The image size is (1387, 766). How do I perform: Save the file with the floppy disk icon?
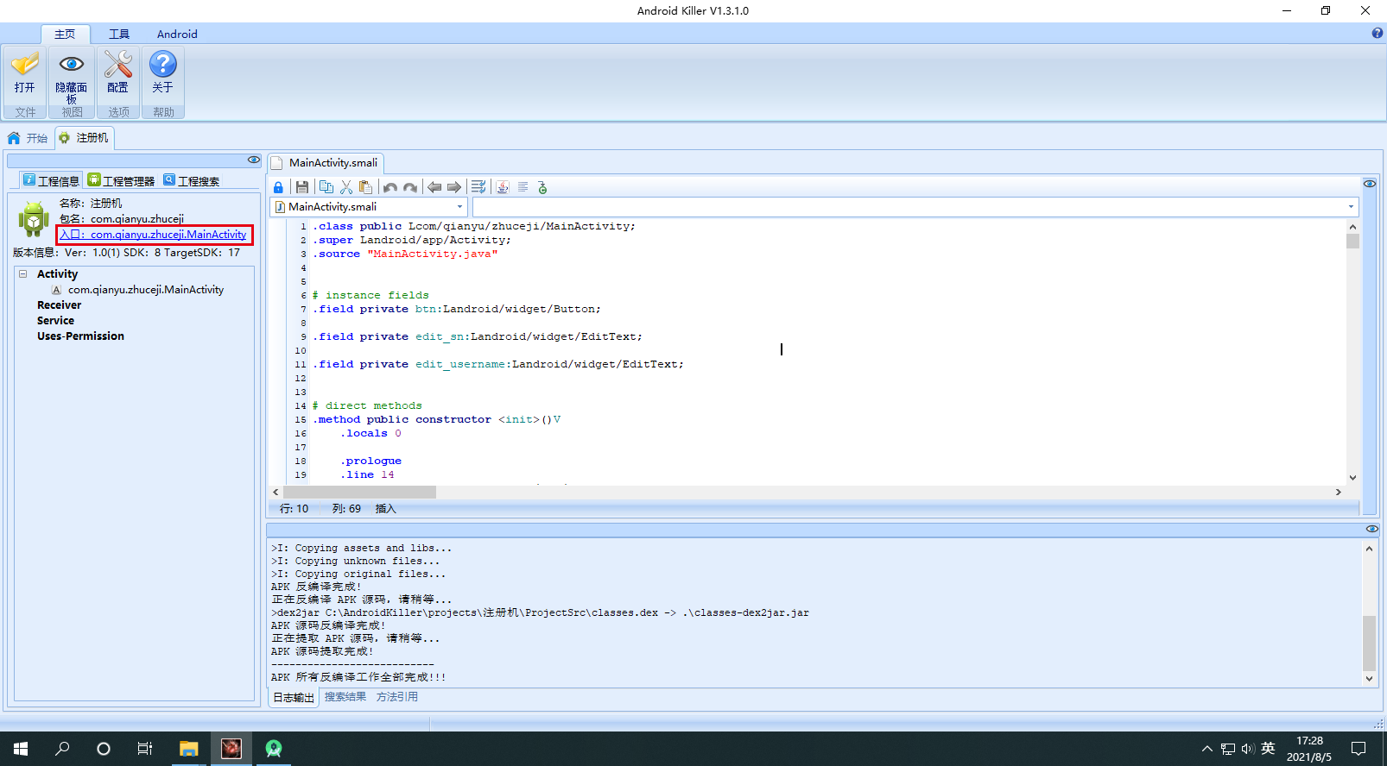pos(301,187)
